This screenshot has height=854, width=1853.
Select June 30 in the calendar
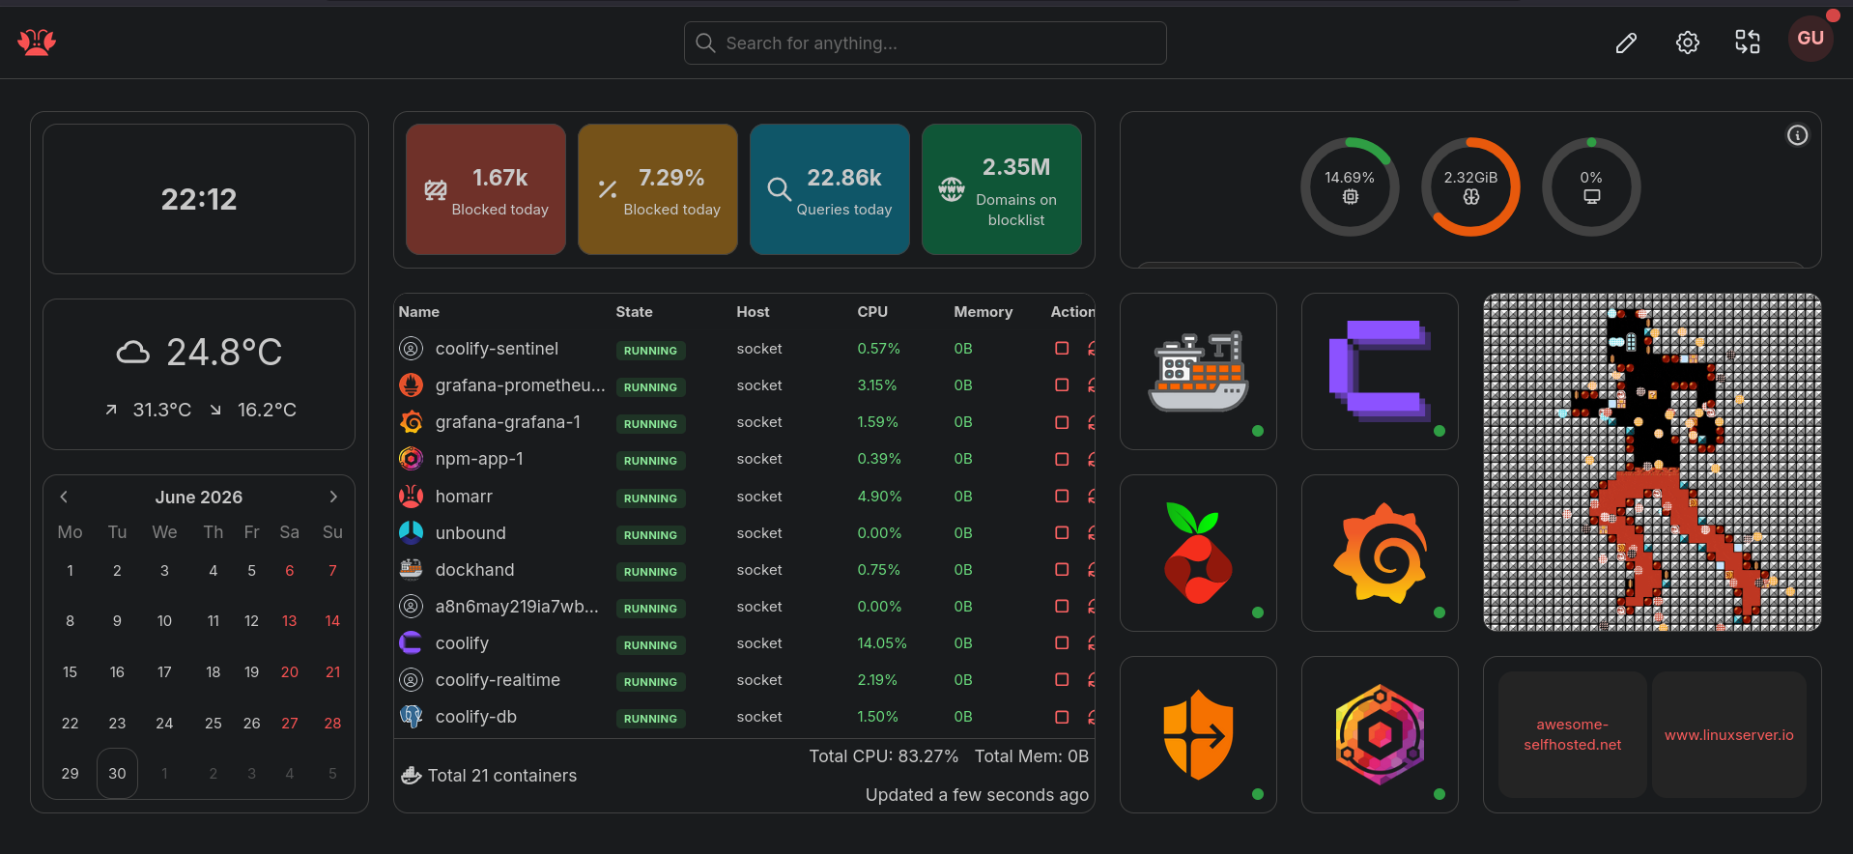[117, 774]
